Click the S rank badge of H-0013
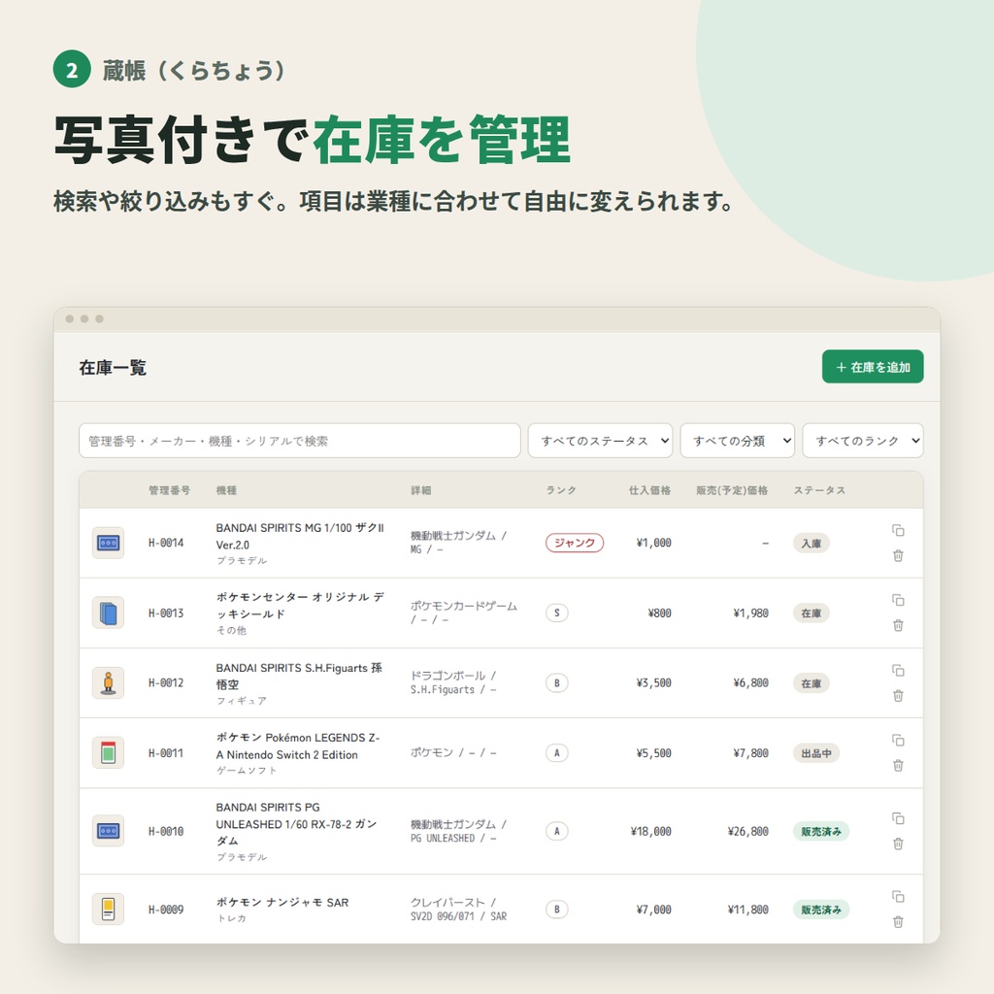 (556, 613)
